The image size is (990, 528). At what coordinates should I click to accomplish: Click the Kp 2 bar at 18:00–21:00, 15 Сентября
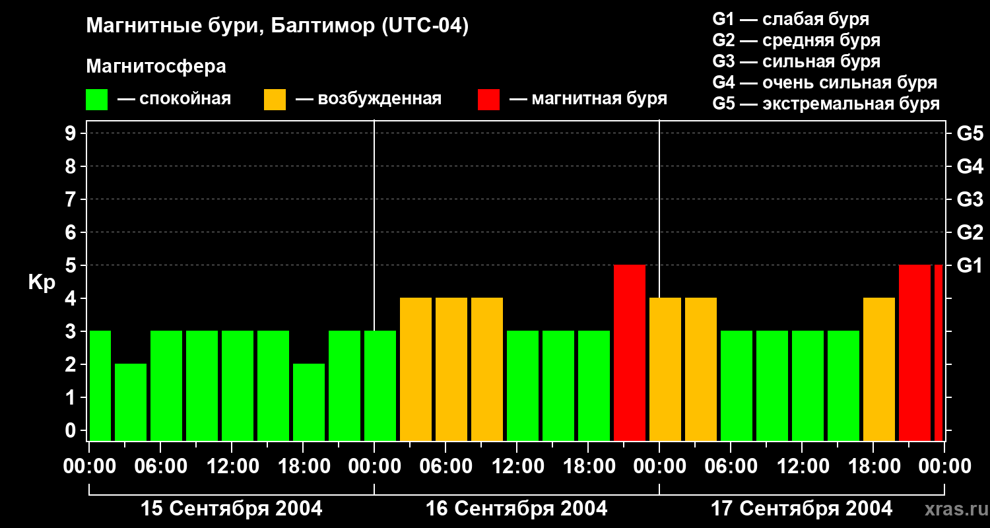[x=309, y=403]
